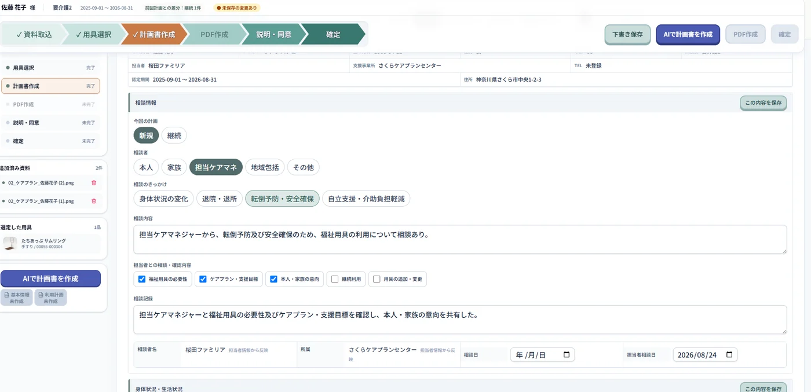Image resolution: width=811 pixels, height=392 pixels.
Task: Choose その他 as 相談者
Action: 303,167
